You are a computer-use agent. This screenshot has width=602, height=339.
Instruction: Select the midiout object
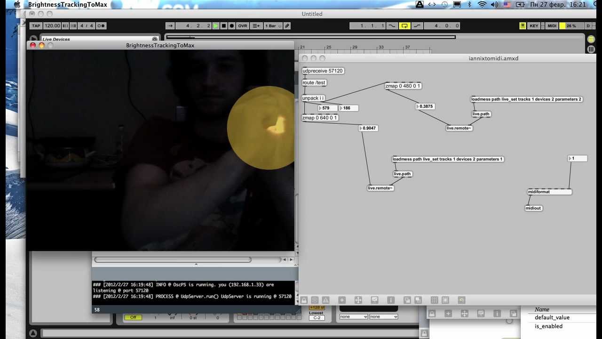pyautogui.click(x=534, y=208)
